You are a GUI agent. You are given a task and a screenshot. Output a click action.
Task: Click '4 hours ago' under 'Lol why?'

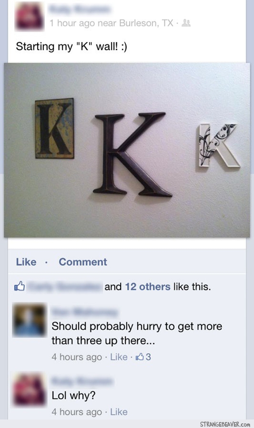click(77, 412)
